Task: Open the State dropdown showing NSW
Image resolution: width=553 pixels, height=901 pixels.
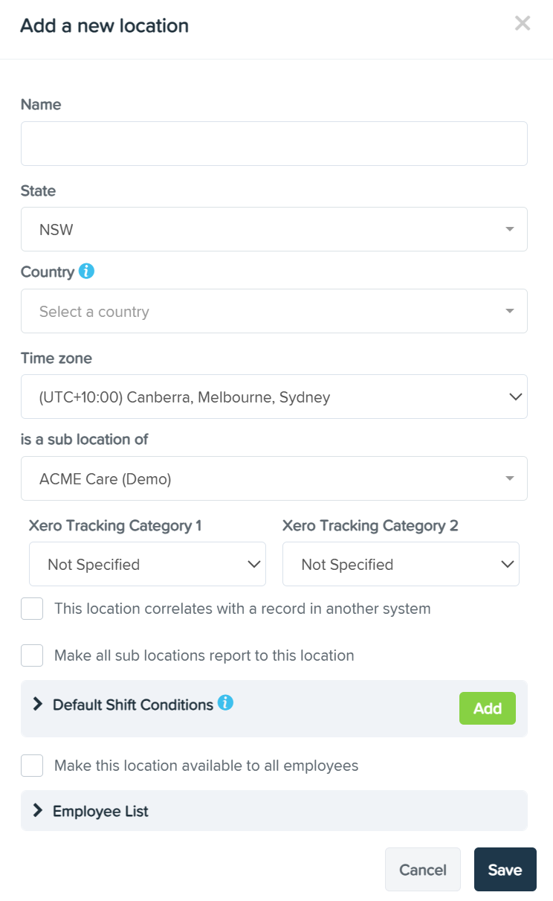Action: point(274,229)
